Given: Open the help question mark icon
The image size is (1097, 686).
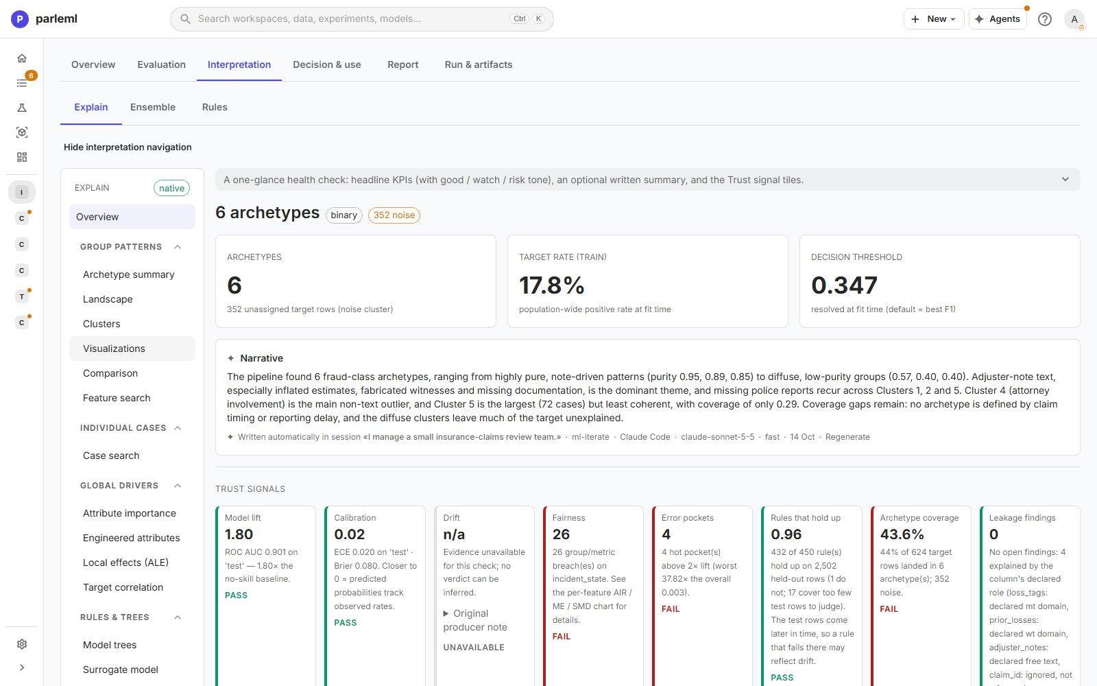Looking at the screenshot, I should (1045, 19).
